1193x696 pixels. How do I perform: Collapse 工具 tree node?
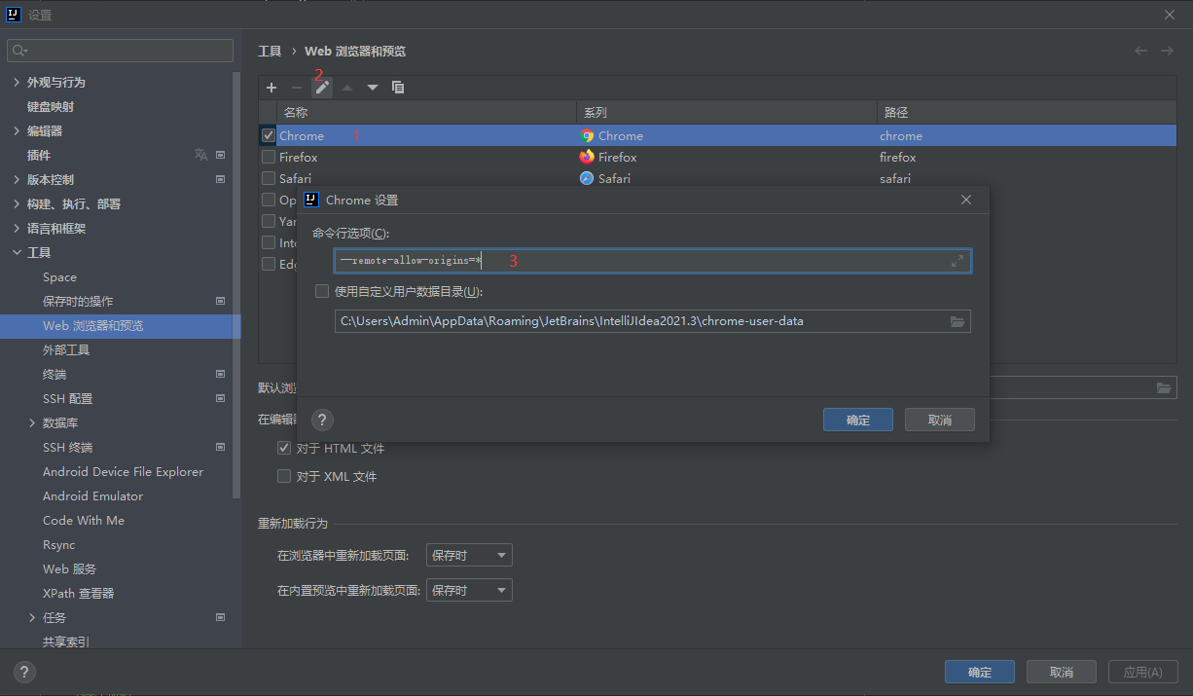(x=17, y=252)
